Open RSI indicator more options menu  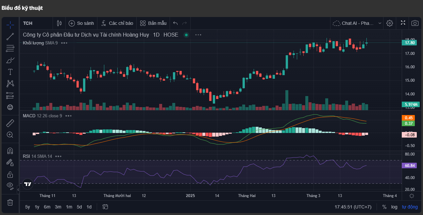tap(58, 156)
